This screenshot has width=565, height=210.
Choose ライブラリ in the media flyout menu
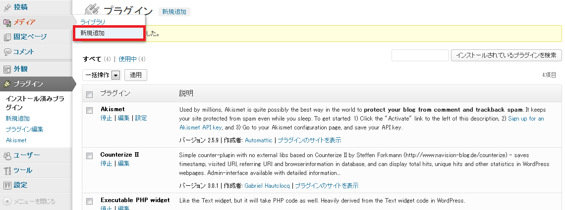pyautogui.click(x=93, y=22)
